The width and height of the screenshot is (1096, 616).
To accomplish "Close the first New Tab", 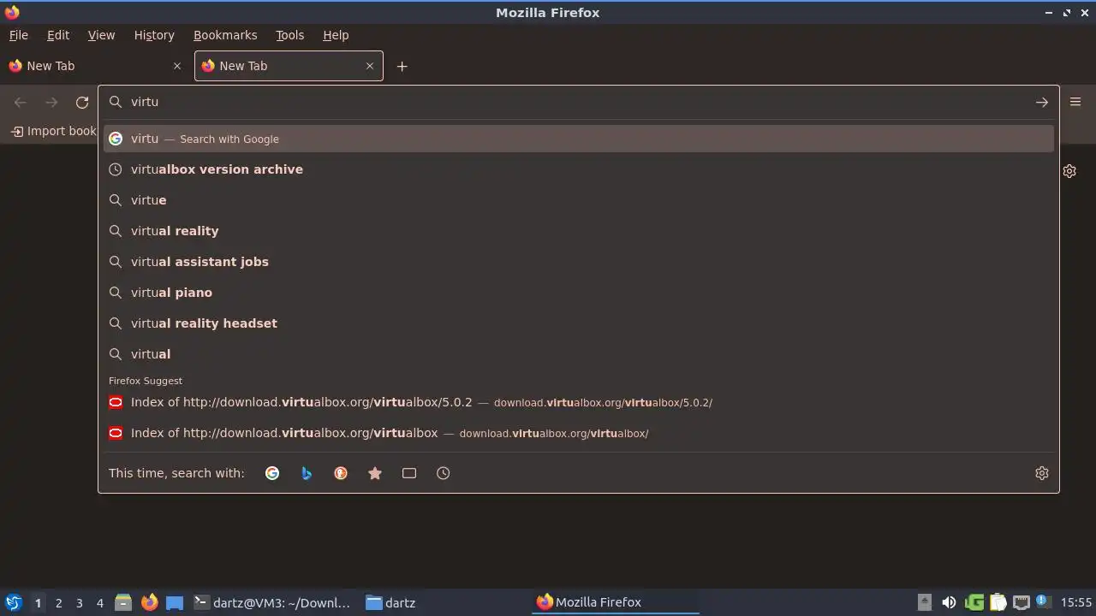I will point(177,66).
